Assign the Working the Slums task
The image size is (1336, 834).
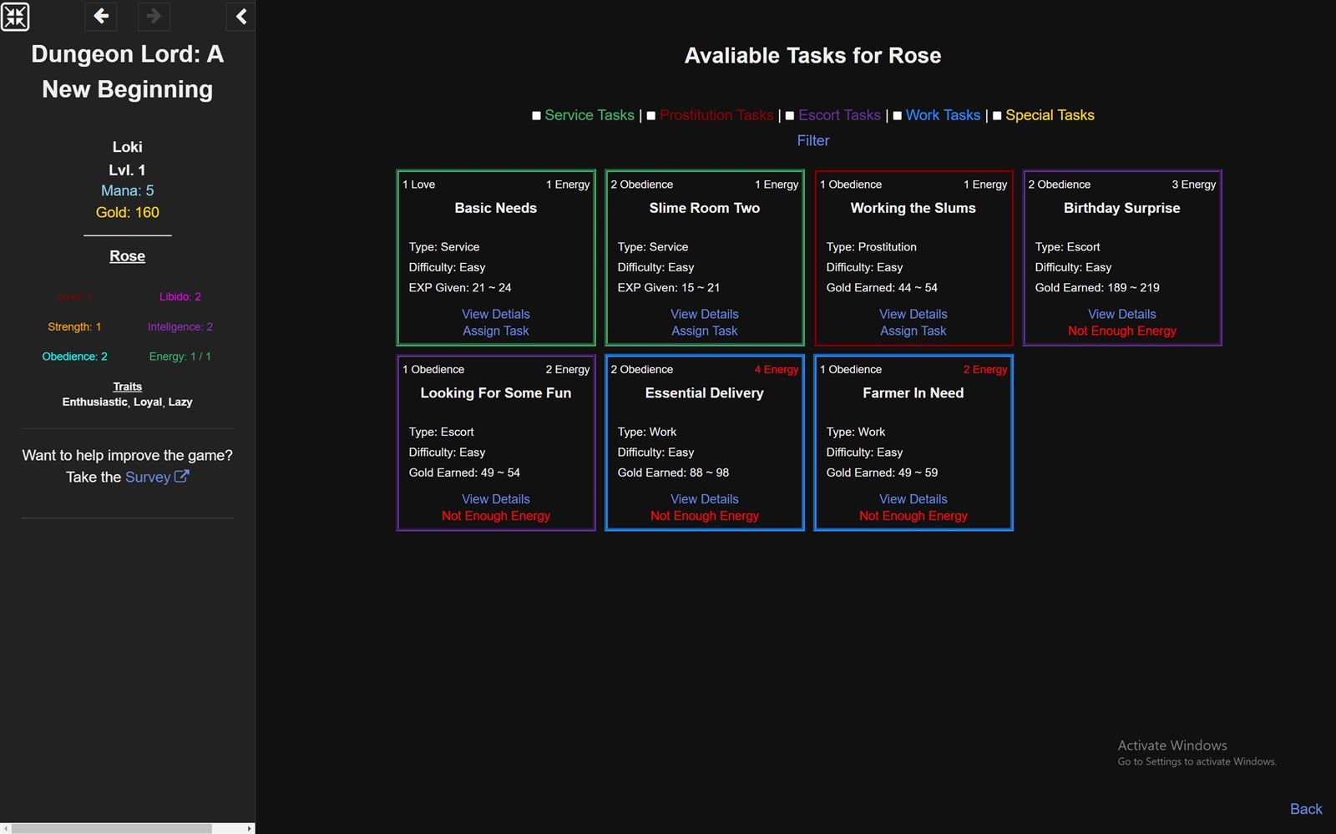pyautogui.click(x=913, y=331)
